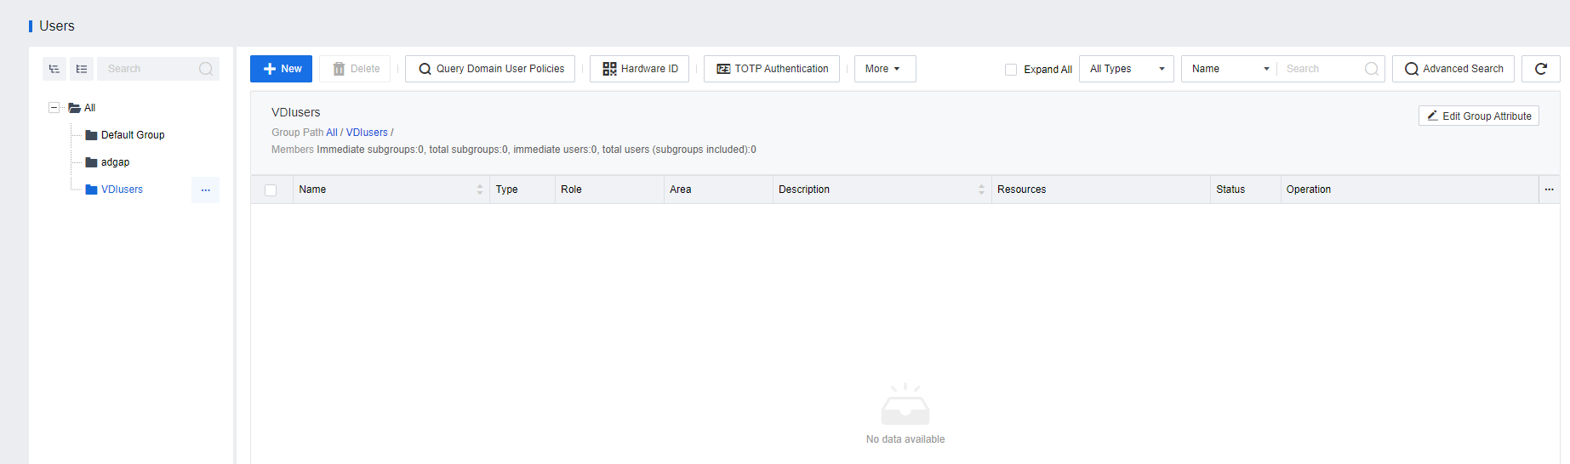
Task: Click magnifier icon in right search box
Action: click(x=1372, y=69)
